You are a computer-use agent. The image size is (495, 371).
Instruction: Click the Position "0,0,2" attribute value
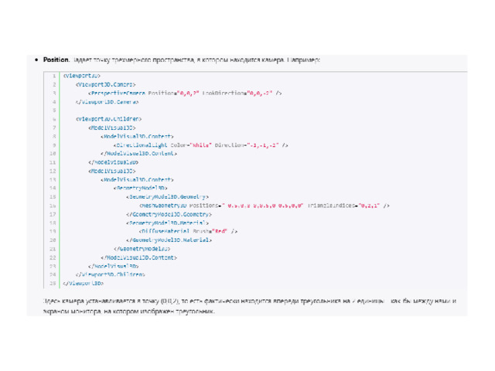[x=188, y=93]
